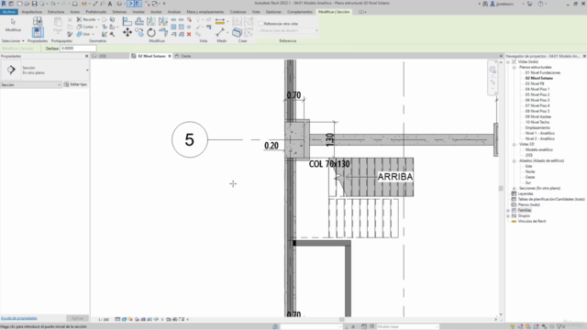Select the Align tool in ribbon
This screenshot has height=330, width=587.
(127, 21)
